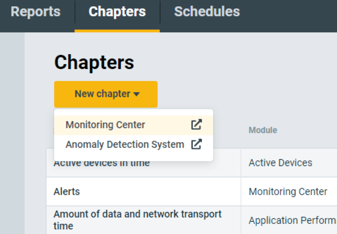Choose Anomaly Detection System menu entry
This screenshot has width=337, height=234.
125,144
